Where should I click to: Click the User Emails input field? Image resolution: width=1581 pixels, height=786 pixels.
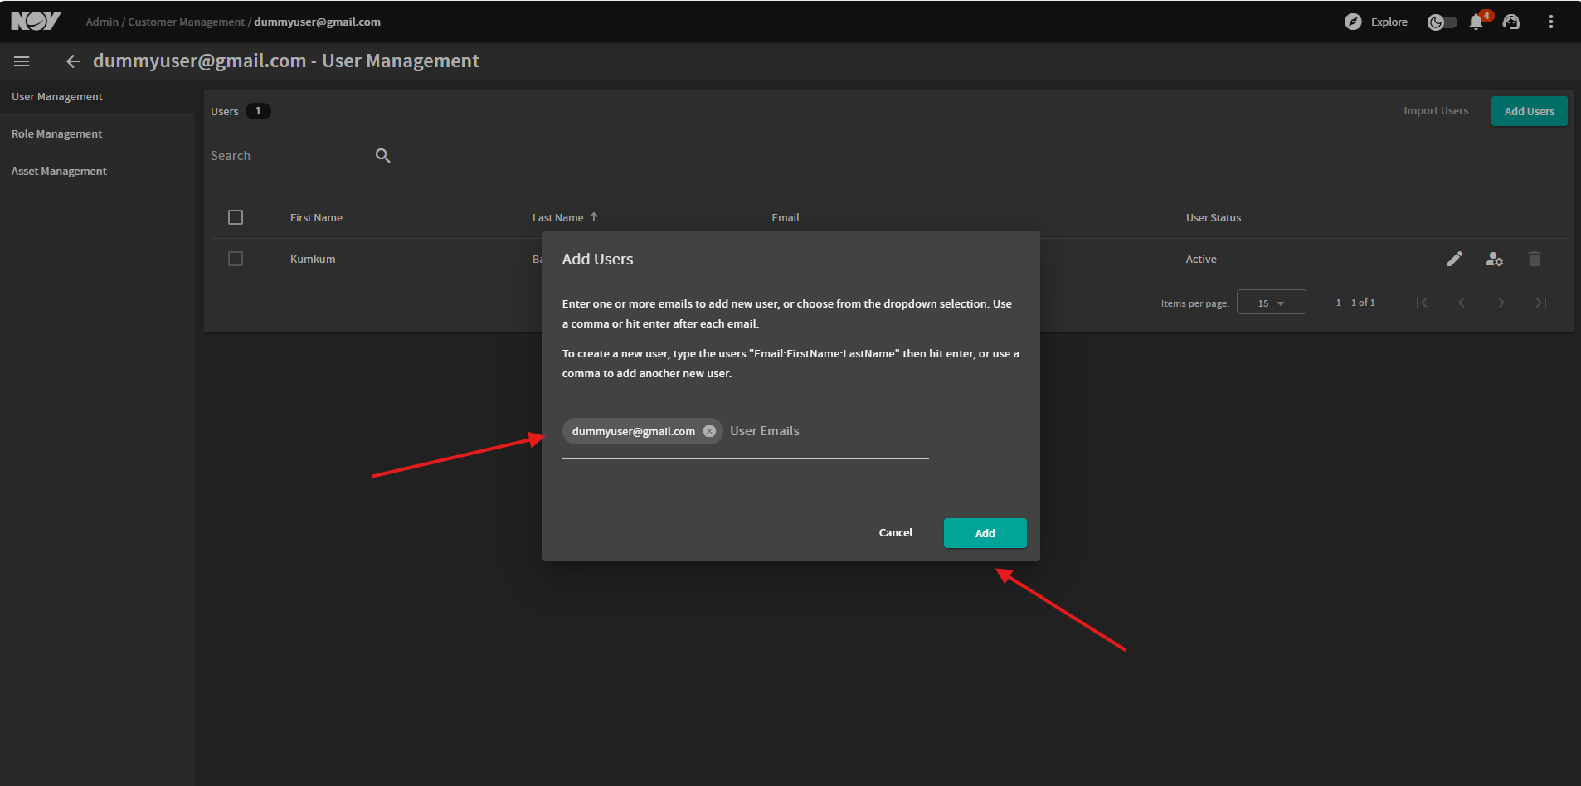click(828, 431)
